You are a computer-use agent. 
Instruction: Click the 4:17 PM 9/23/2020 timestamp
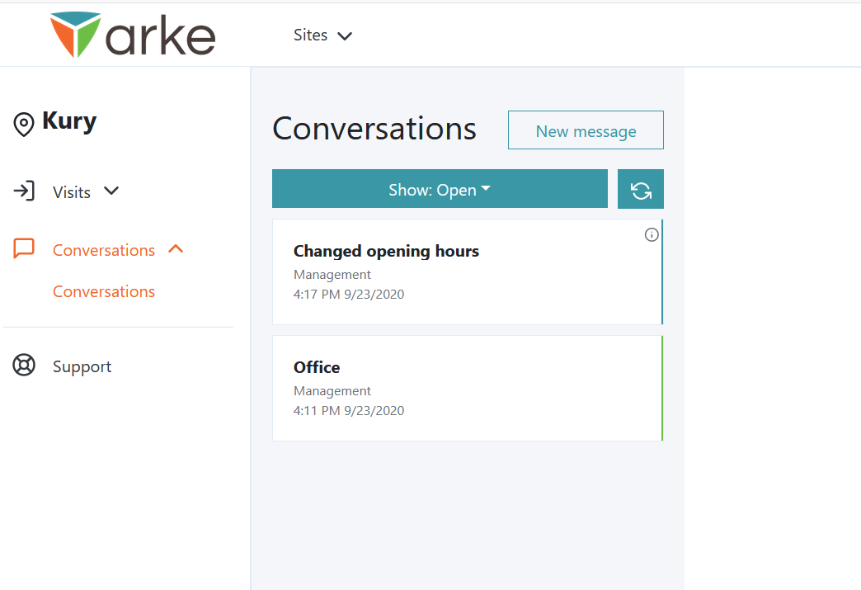349,295
